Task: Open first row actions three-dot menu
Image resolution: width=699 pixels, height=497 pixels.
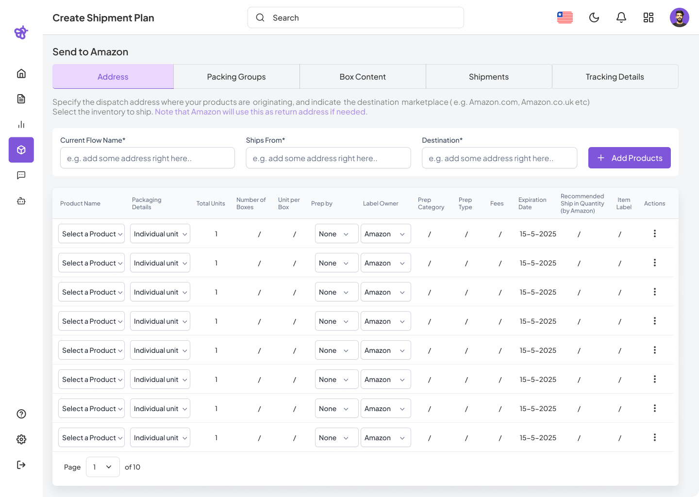Action: pyautogui.click(x=655, y=233)
